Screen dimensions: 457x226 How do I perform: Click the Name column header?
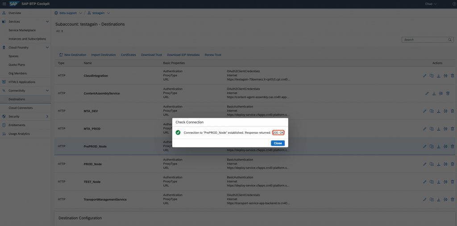tap(88, 63)
